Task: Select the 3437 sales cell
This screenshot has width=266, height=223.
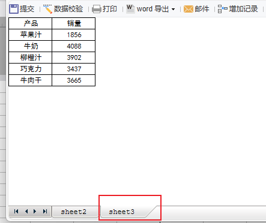Action: tap(74, 69)
